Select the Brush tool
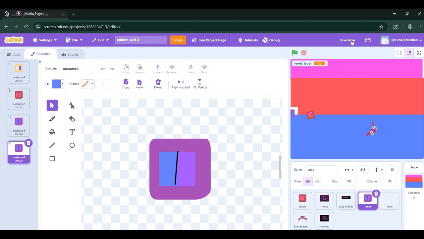This screenshot has height=239, width=424. pos(52,119)
